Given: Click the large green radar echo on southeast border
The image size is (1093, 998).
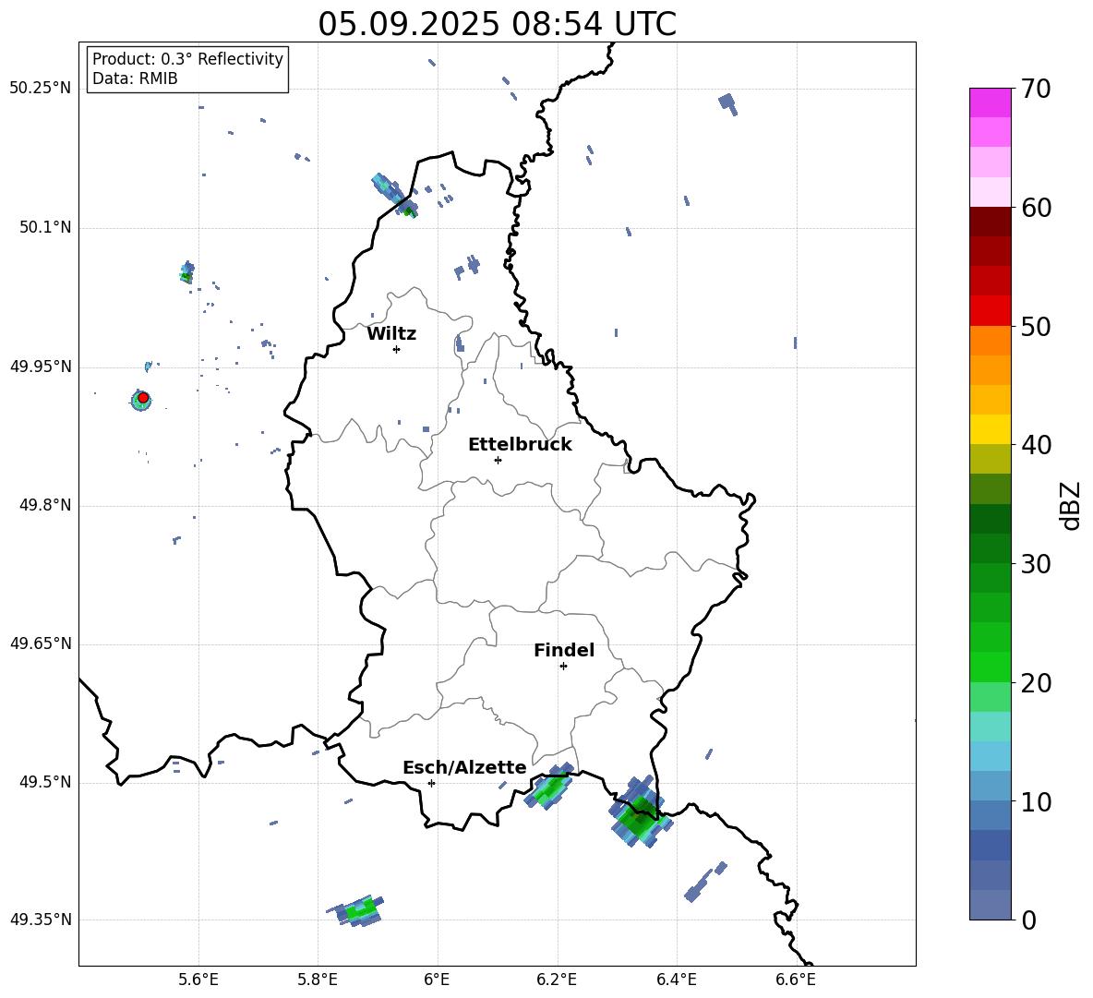Looking at the screenshot, I should click(640, 813).
